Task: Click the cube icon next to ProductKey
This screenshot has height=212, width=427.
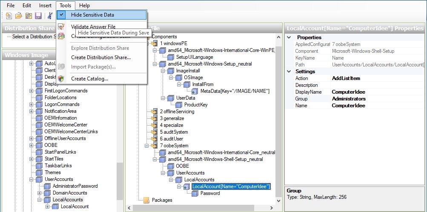Action: click(x=179, y=105)
